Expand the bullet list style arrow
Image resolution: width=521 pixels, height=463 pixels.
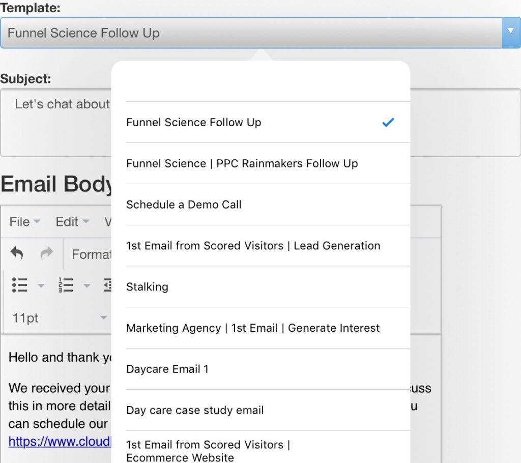click(41, 286)
